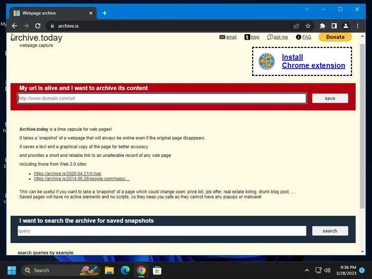Image resolution: width=372 pixels, height=279 pixels.
Task: Open the email link
Action: [x=231, y=37]
